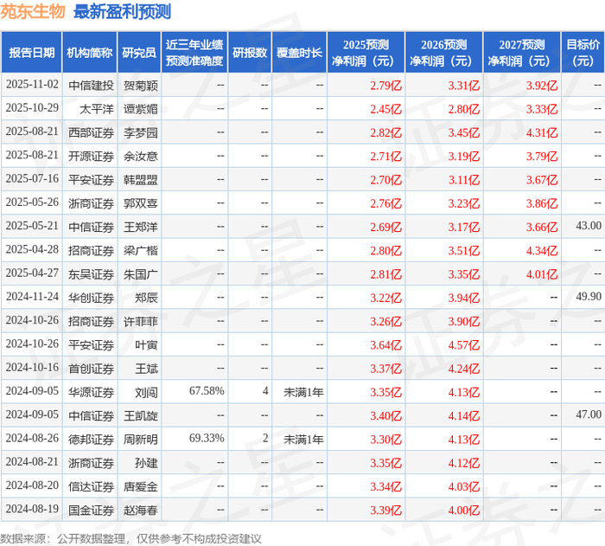Click the 49.90 target price
Image resolution: width=605 pixels, height=546 pixels.
tap(589, 297)
